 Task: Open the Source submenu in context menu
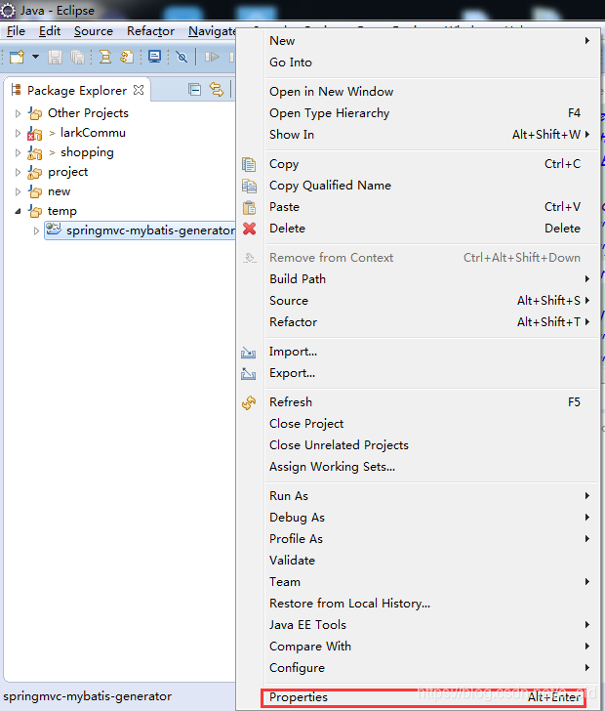pos(431,301)
